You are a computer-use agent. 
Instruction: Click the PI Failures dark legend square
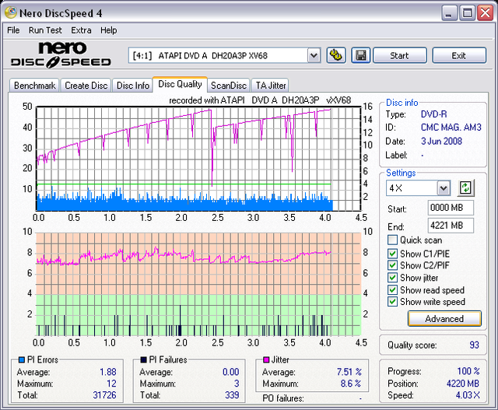pos(143,360)
